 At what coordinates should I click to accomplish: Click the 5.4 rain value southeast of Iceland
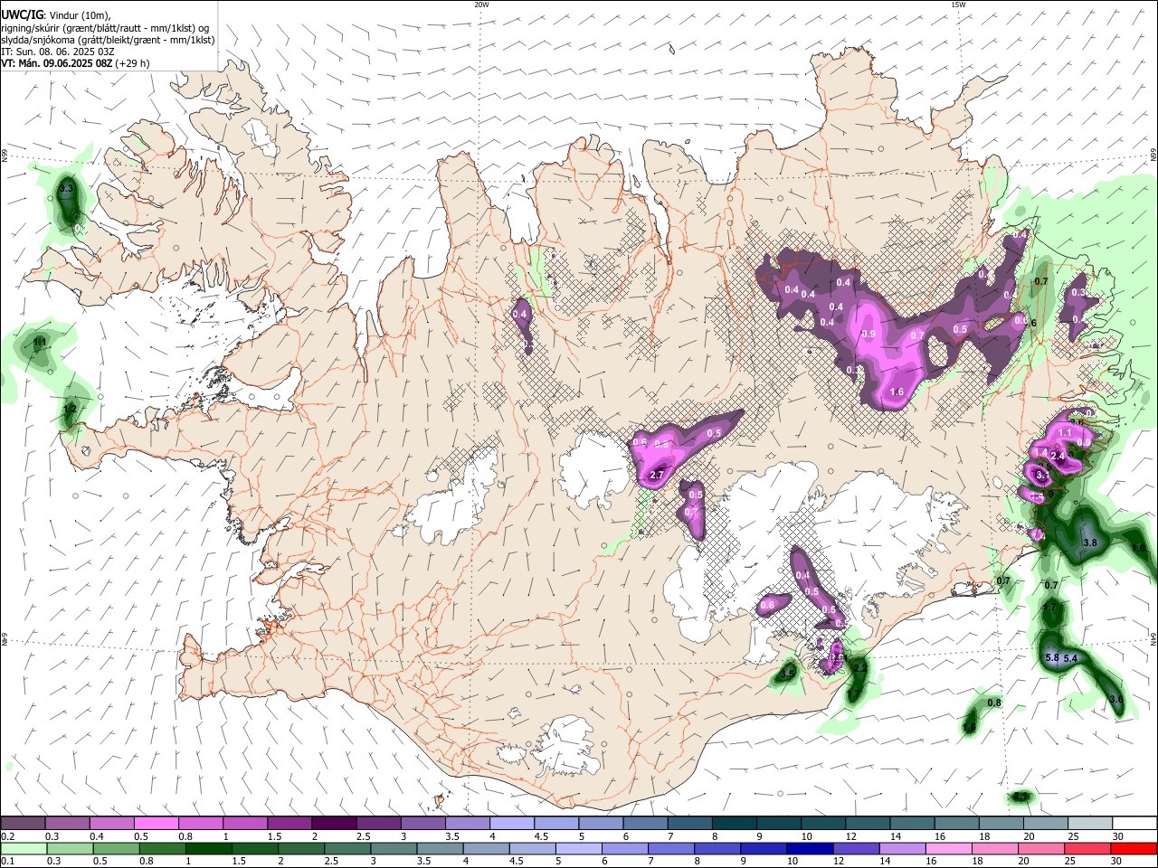pos(1070,658)
